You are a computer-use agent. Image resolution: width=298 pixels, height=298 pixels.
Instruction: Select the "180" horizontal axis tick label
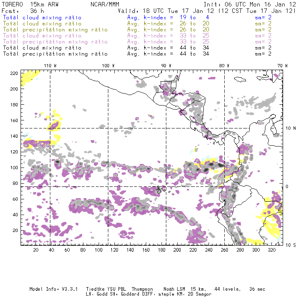point(161,250)
